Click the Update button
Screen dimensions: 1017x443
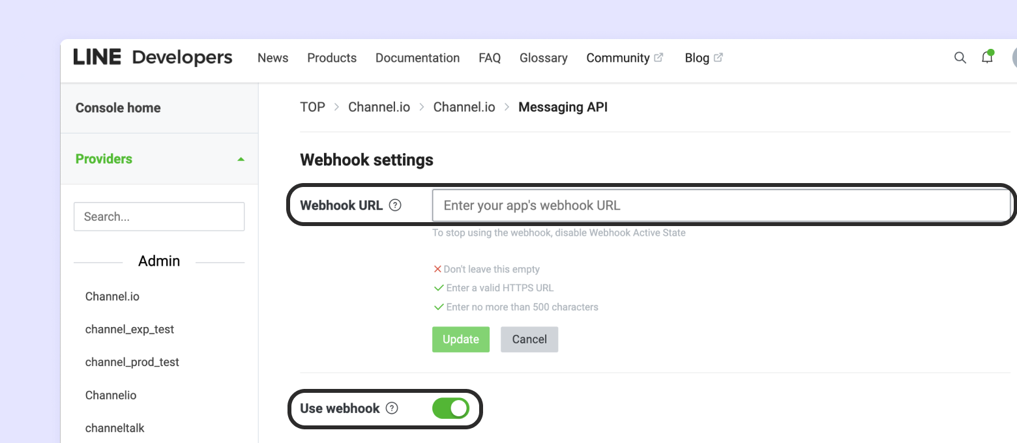point(460,339)
